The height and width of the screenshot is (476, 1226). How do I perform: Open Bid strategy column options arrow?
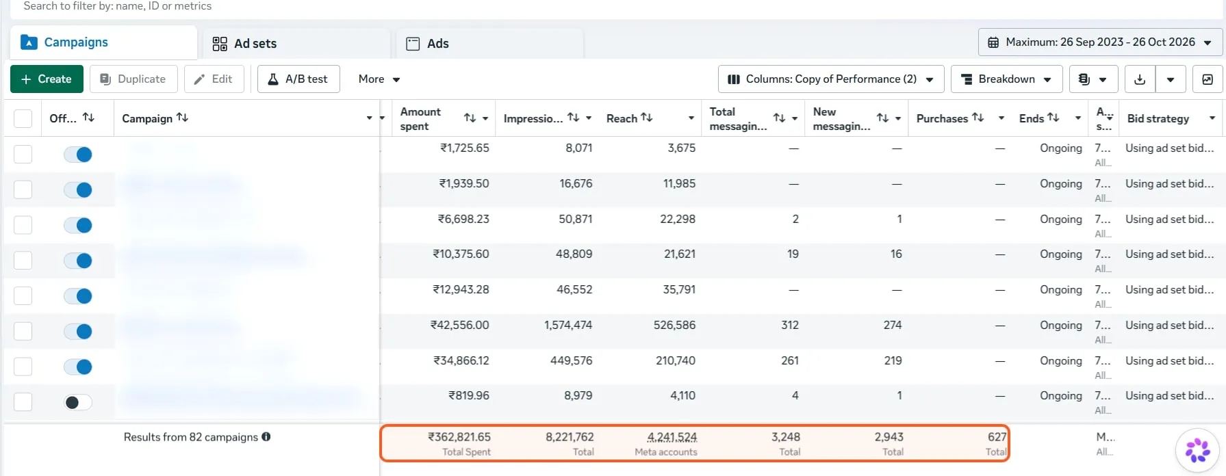[1212, 118]
